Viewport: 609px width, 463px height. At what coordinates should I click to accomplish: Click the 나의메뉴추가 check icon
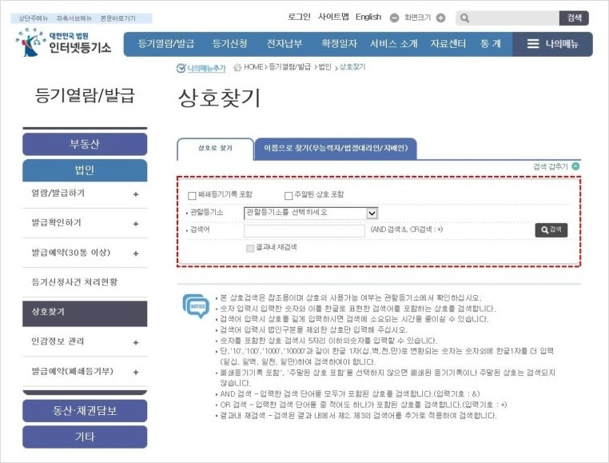[181, 68]
